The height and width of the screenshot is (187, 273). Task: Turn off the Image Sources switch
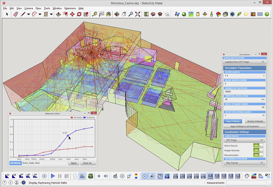click(x=258, y=150)
